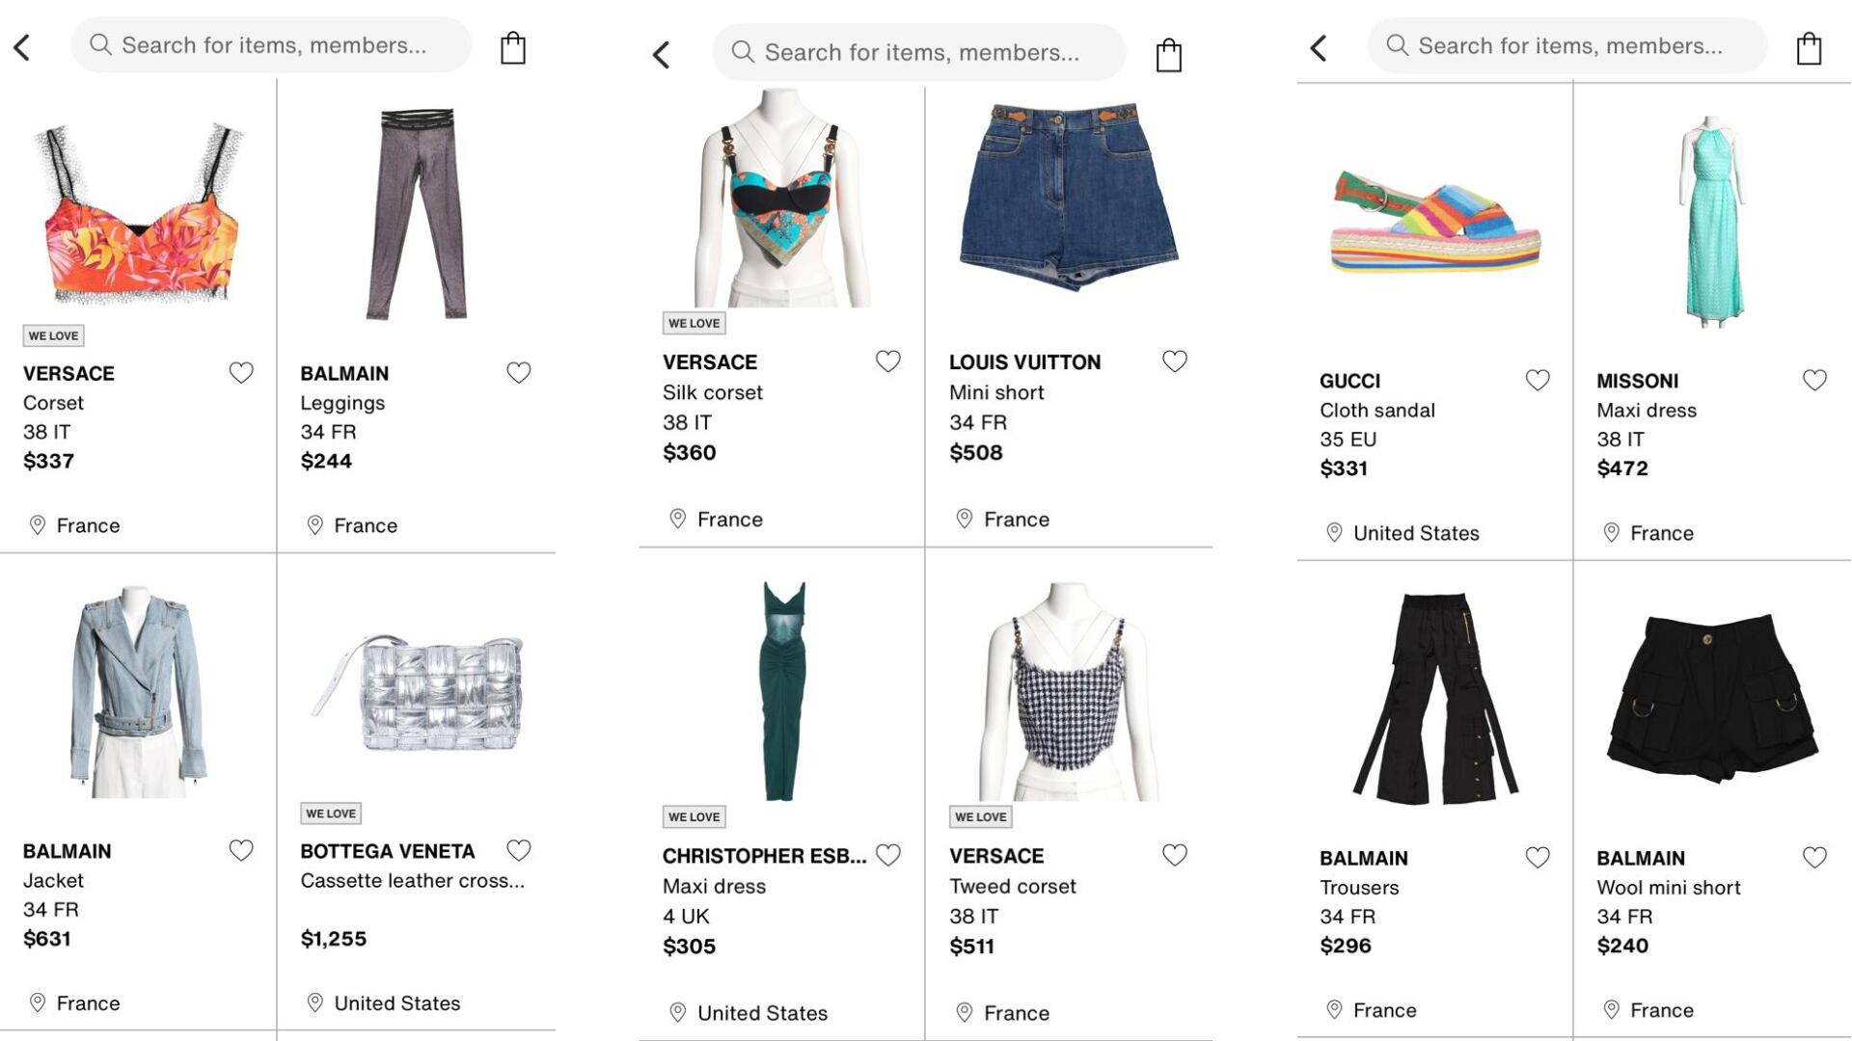Open the Versace Tweed corset title

point(1012,886)
